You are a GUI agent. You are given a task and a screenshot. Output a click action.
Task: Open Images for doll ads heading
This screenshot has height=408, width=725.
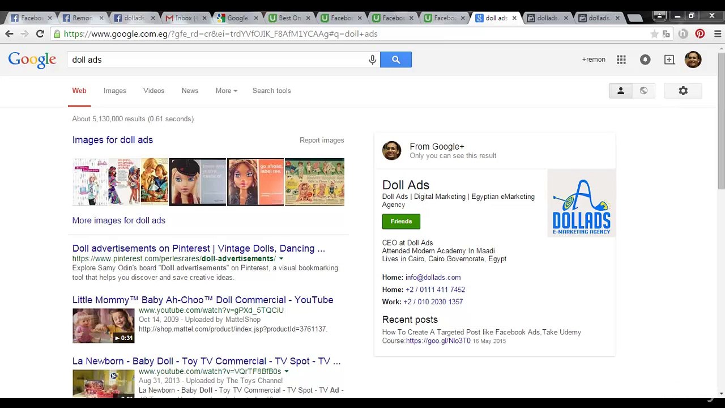click(x=113, y=140)
